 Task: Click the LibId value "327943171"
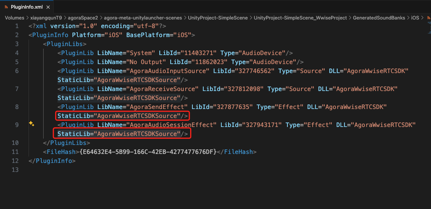coord(262,125)
